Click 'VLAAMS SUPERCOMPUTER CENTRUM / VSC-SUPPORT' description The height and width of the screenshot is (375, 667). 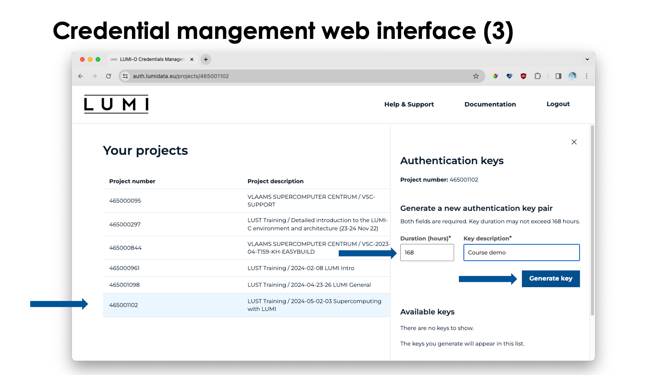[x=311, y=201]
